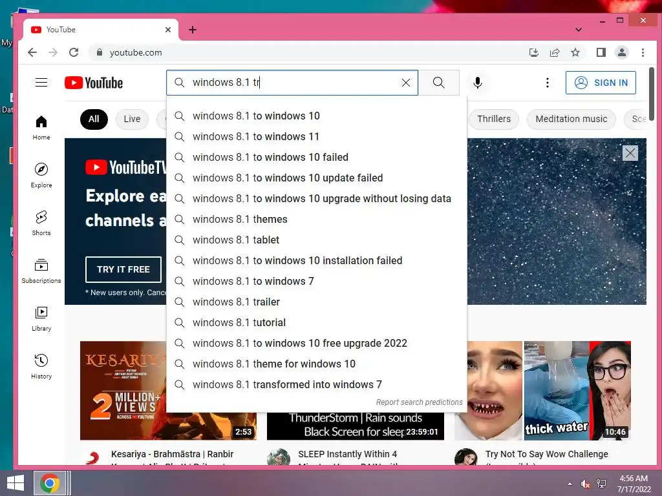This screenshot has height=496, width=662.
Task: Click 'Try Not To Say Wow Challenge' title
Action: [x=547, y=454]
